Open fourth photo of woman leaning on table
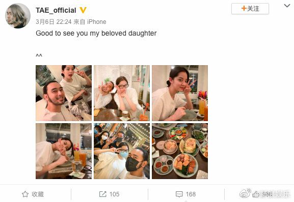 [x=64, y=151]
